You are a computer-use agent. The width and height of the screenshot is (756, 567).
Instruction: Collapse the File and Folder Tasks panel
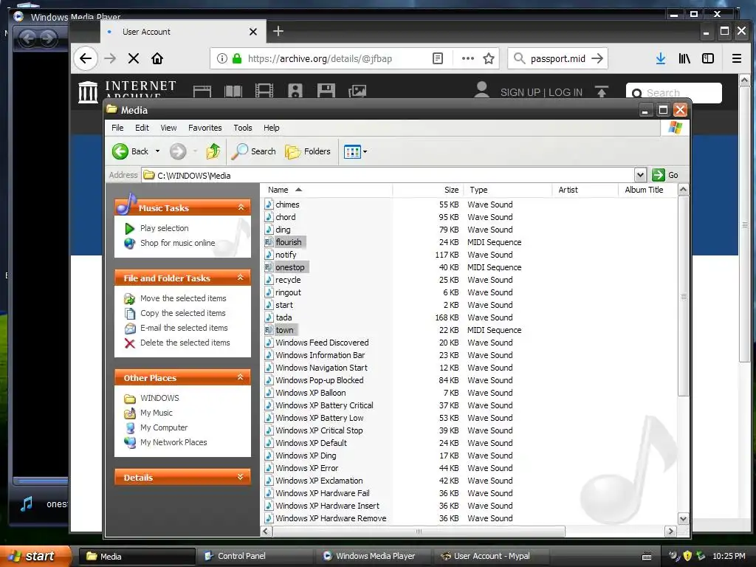240,278
